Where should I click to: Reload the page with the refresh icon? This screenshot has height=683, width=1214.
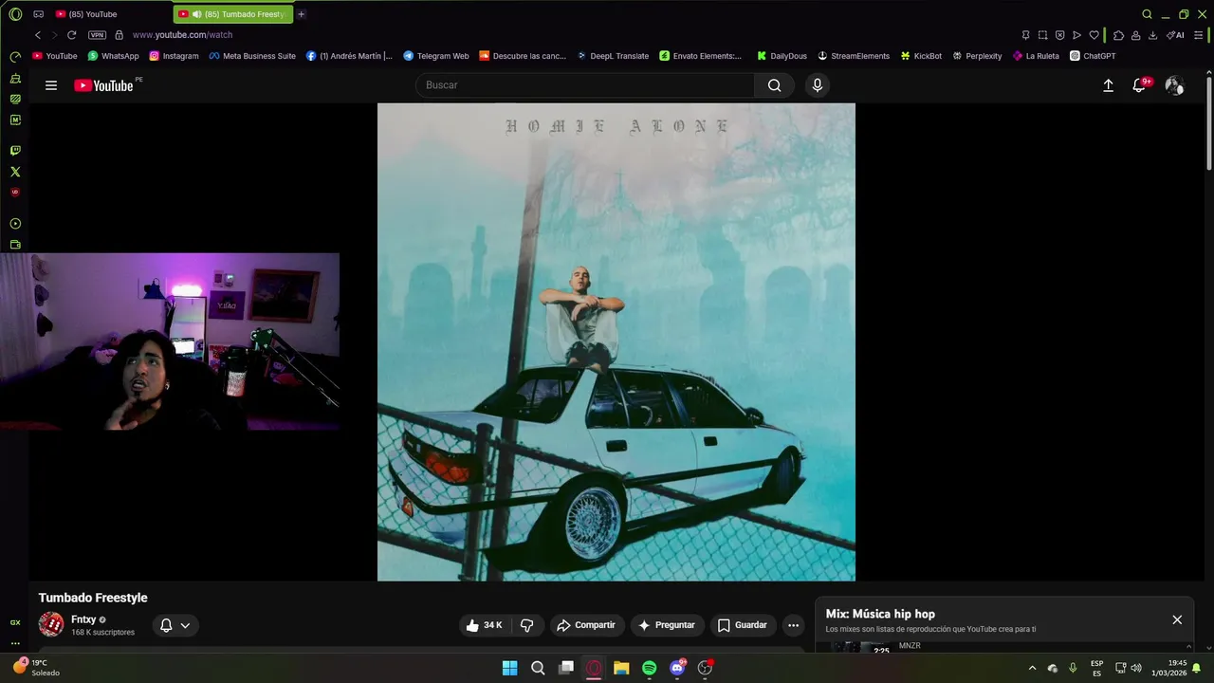pos(71,35)
